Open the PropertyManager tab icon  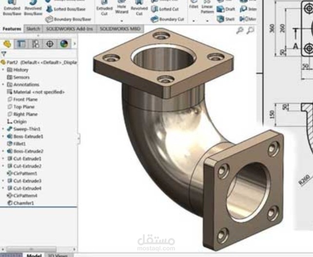coord(21,44)
